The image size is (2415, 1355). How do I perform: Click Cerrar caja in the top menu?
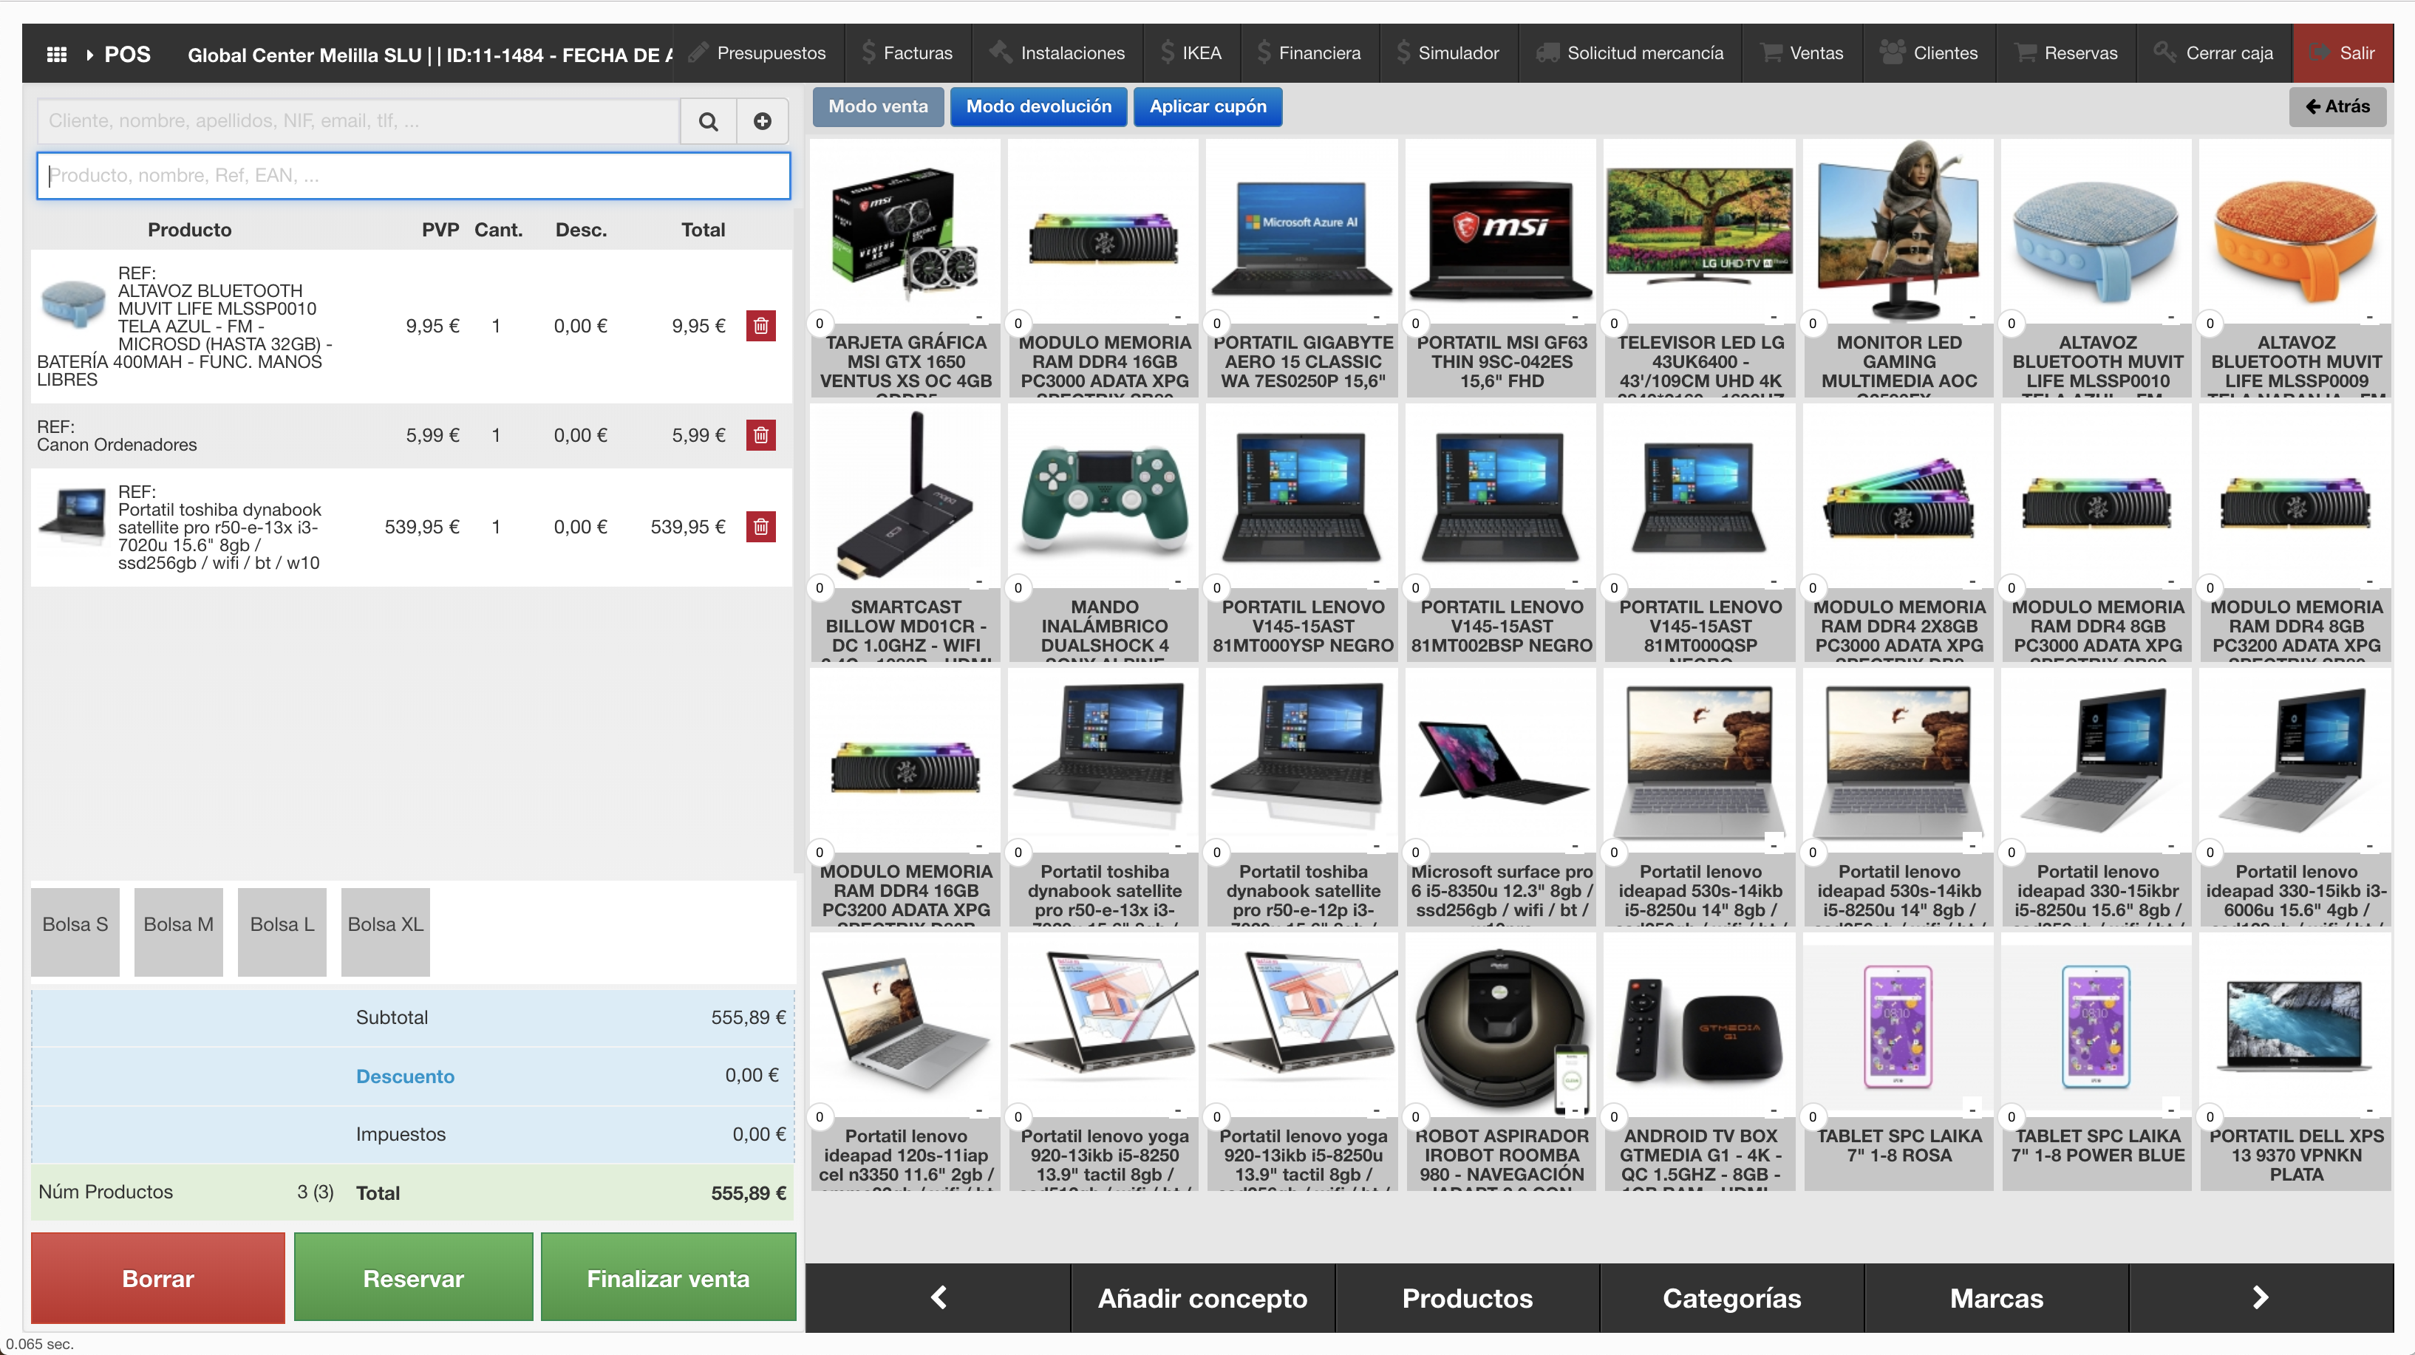pos(2215,53)
